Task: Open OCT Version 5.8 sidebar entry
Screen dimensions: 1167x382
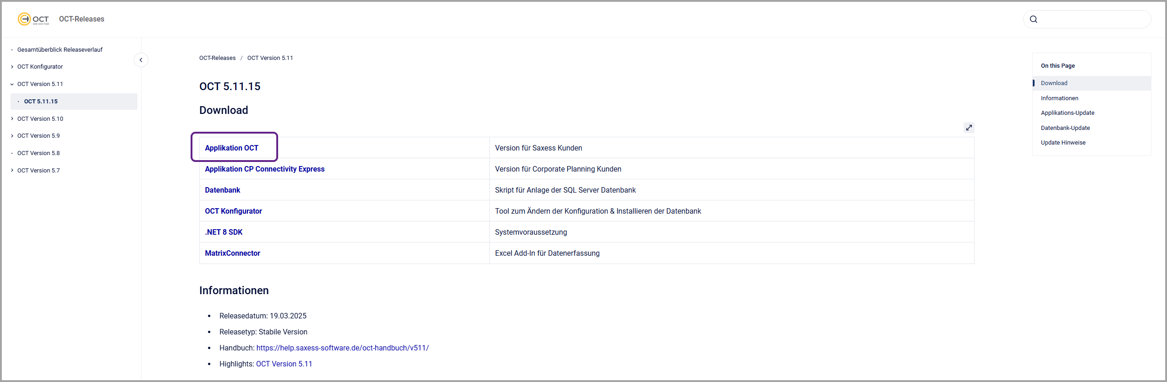Action: tap(38, 153)
